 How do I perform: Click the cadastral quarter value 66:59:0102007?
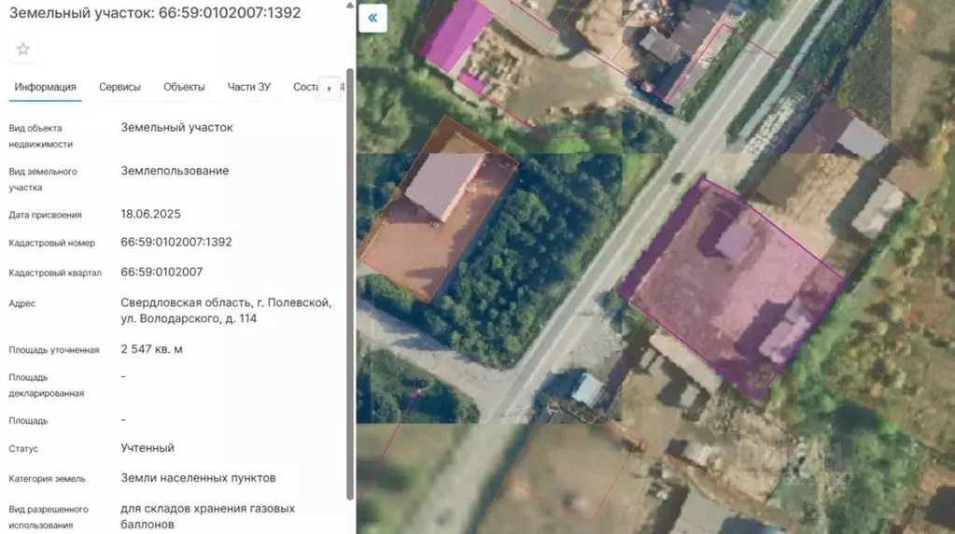[162, 272]
